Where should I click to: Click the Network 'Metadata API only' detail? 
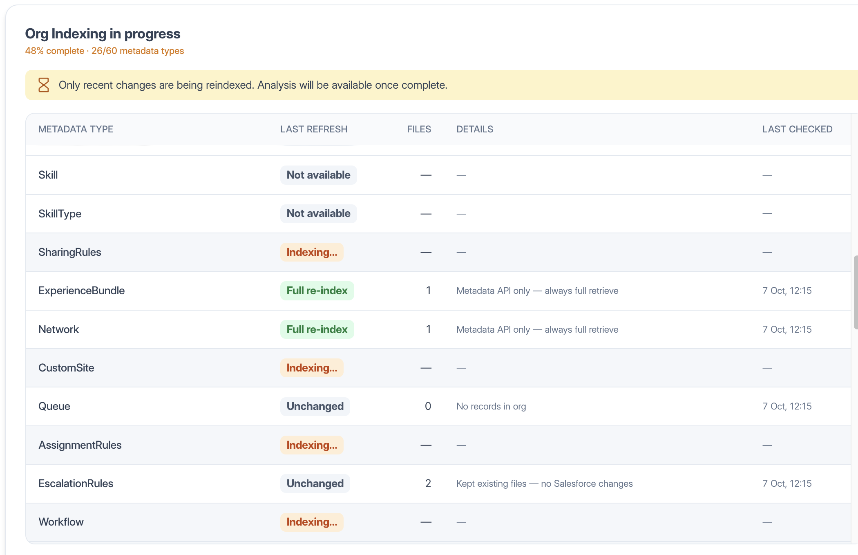537,329
